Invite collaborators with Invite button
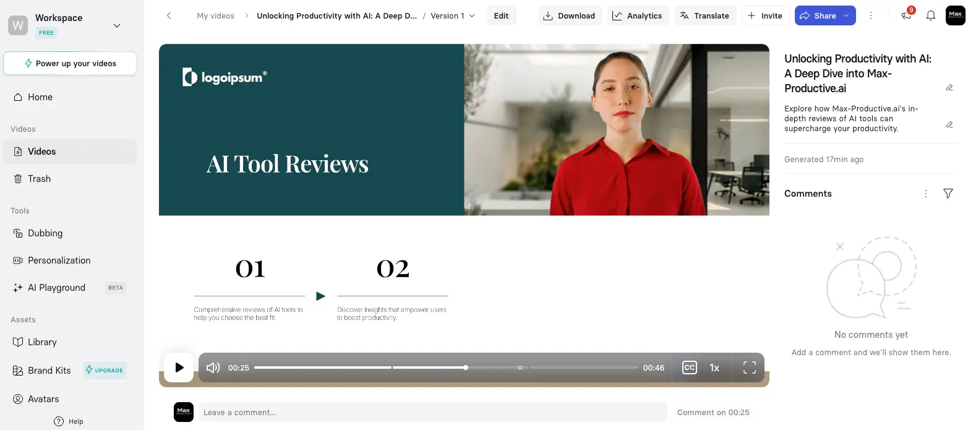Image resolution: width=968 pixels, height=430 pixels. click(765, 15)
